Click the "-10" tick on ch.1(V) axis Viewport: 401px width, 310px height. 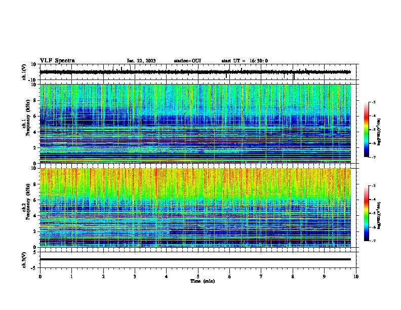pos(32,80)
